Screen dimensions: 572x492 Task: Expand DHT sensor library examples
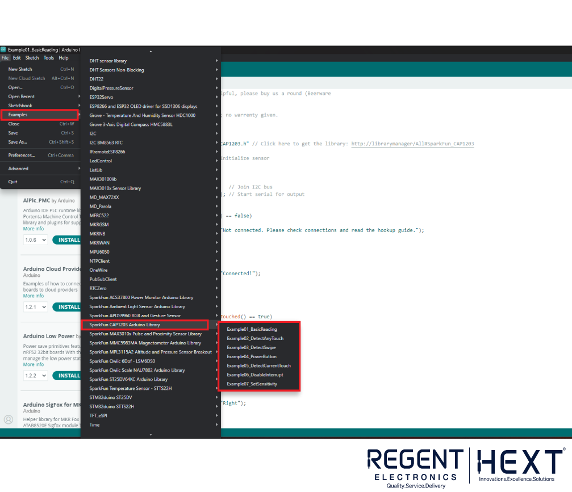151,61
